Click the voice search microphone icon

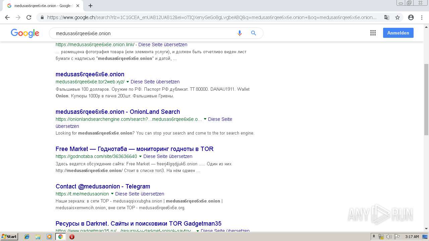[239, 33]
